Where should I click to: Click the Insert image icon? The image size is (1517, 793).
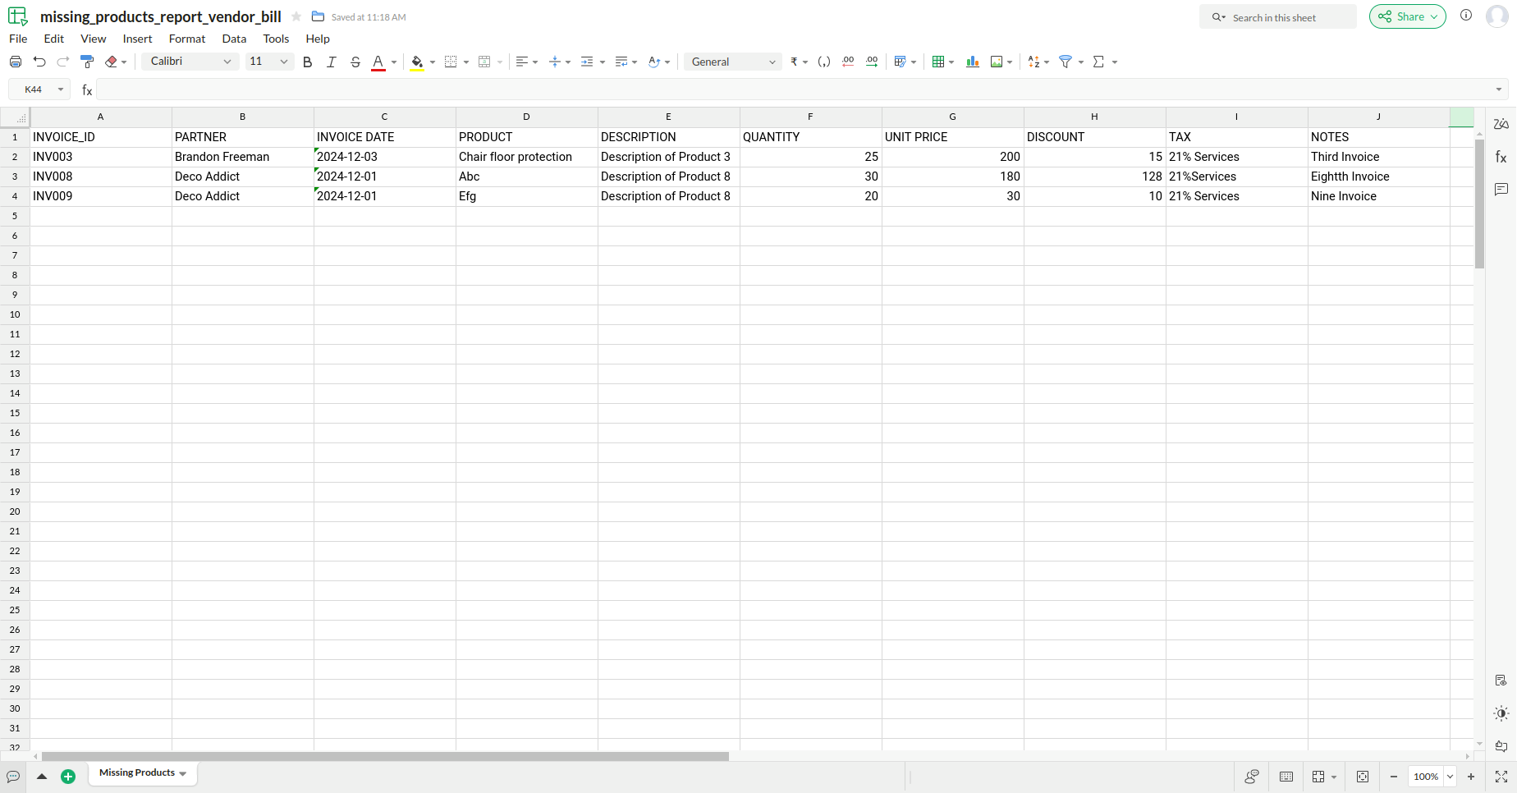997,62
